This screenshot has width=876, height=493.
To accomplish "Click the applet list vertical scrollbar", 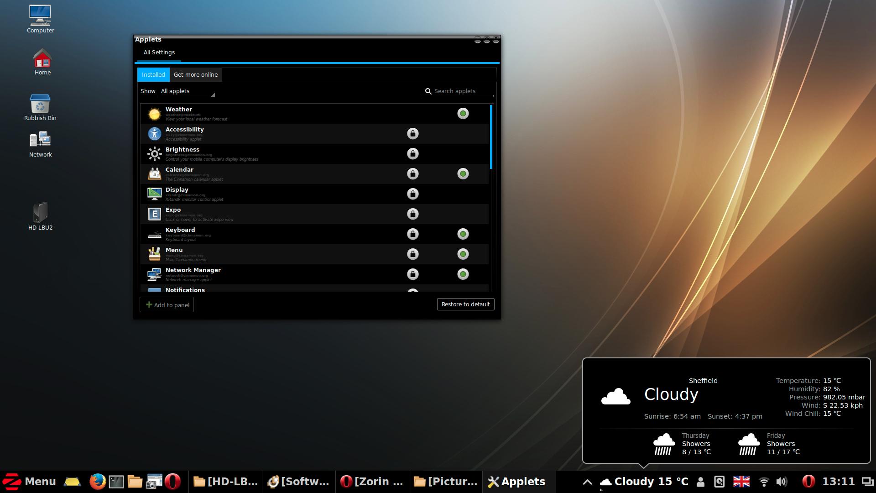I will 491,137.
